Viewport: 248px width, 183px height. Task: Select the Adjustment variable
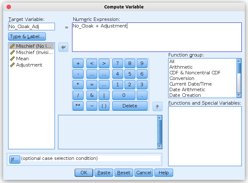coord(32,65)
